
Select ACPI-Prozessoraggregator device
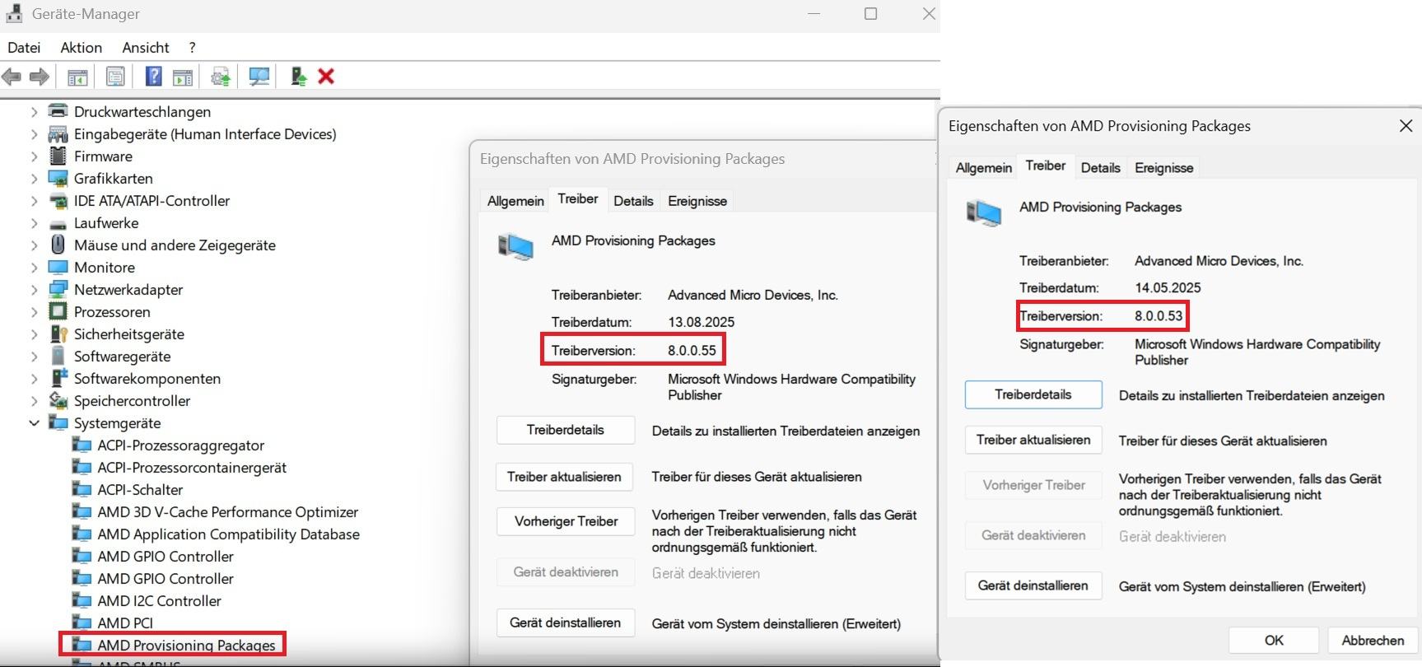coord(180,445)
